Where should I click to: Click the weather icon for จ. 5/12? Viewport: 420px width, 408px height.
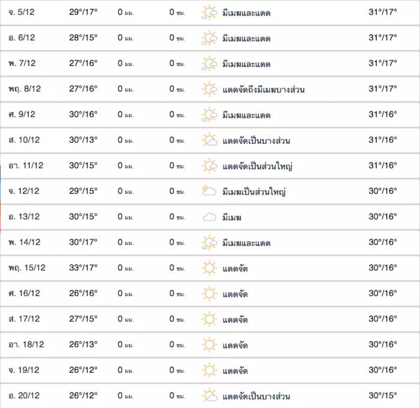click(x=209, y=13)
